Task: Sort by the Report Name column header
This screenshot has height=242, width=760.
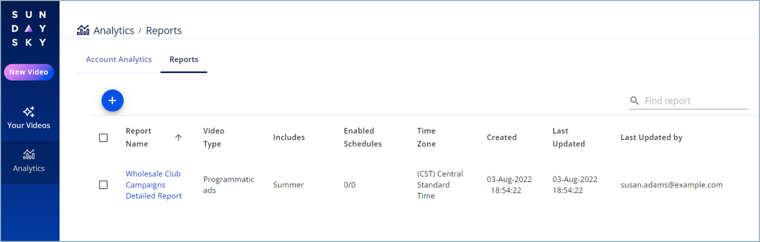Action: [138, 137]
